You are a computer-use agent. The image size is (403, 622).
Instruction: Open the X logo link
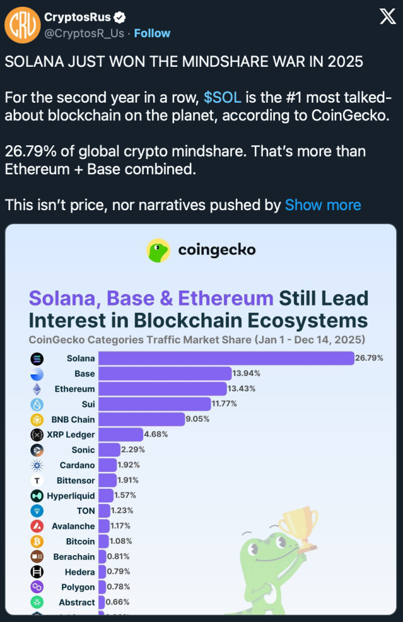click(x=387, y=17)
